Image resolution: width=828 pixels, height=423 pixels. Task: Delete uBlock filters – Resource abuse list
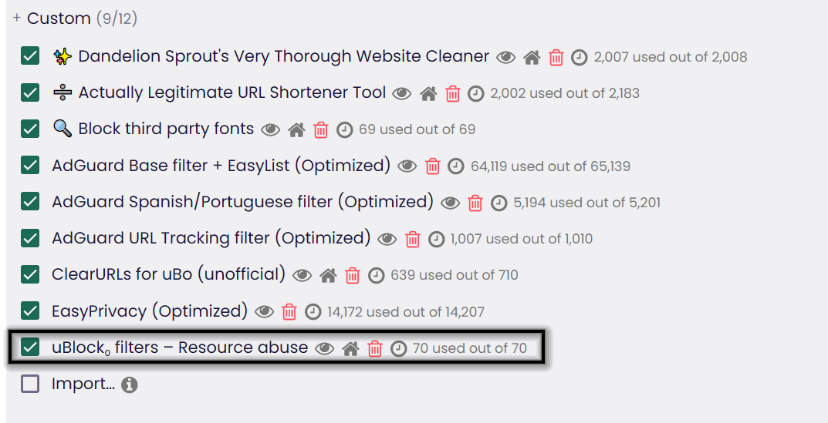(x=375, y=349)
